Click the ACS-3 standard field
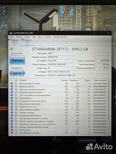The width and height of the screenshot is (116, 154). (79, 72)
